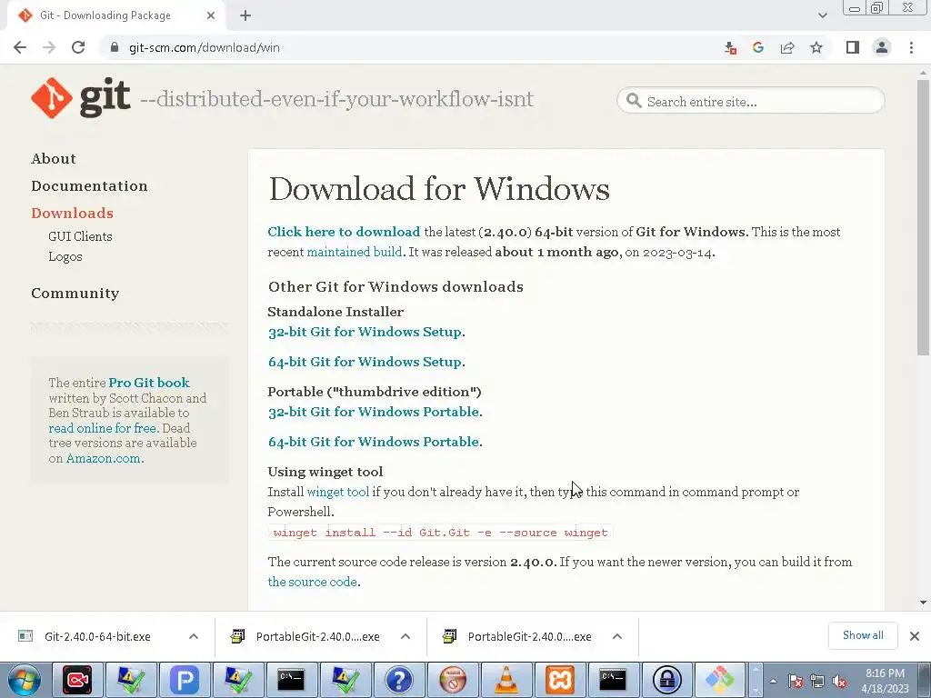Open the Documentation menu item

[x=89, y=185]
